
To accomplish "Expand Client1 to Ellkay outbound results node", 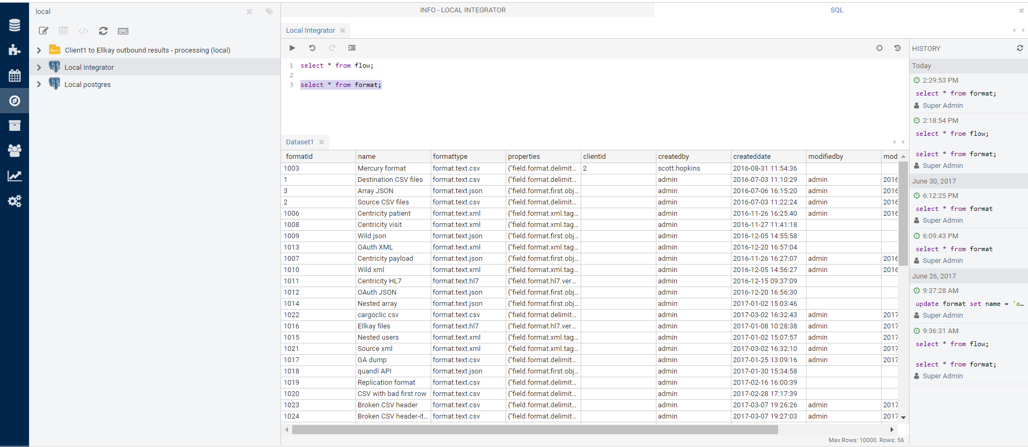I will pyautogui.click(x=39, y=50).
